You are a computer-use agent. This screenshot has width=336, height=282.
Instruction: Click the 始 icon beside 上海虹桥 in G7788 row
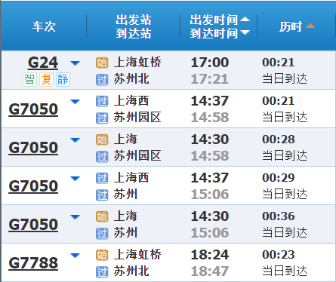[102, 255]
